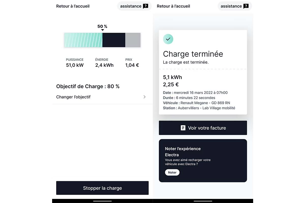Click the invoice document icon
This screenshot has height=203, width=305.
183,128
